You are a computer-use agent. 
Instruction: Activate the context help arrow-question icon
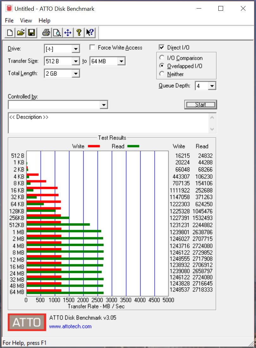tap(90, 33)
